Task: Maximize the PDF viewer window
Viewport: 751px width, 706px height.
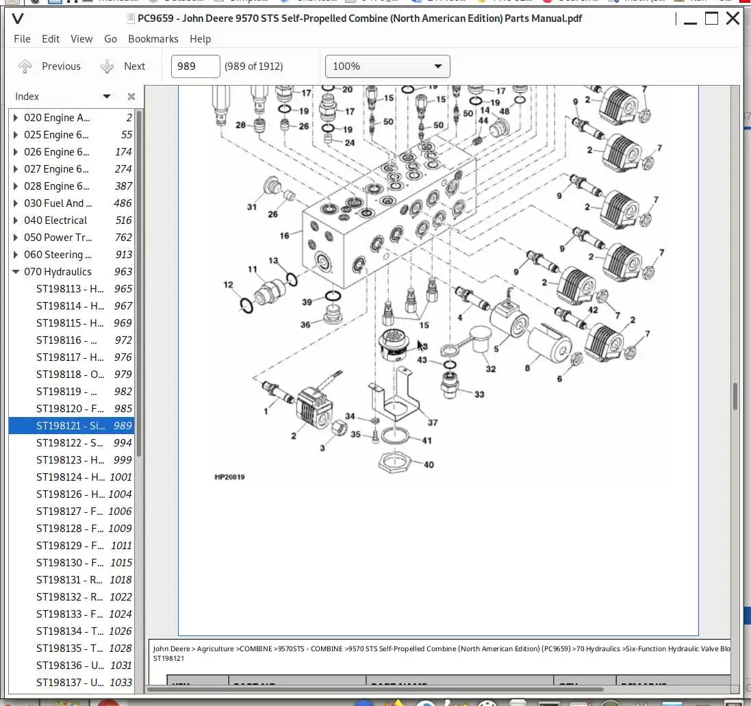Action: [712, 18]
